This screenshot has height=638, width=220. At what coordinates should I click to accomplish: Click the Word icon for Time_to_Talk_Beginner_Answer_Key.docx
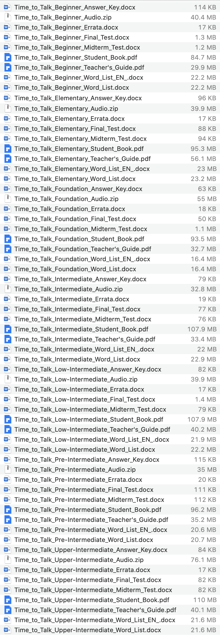point(7,7)
